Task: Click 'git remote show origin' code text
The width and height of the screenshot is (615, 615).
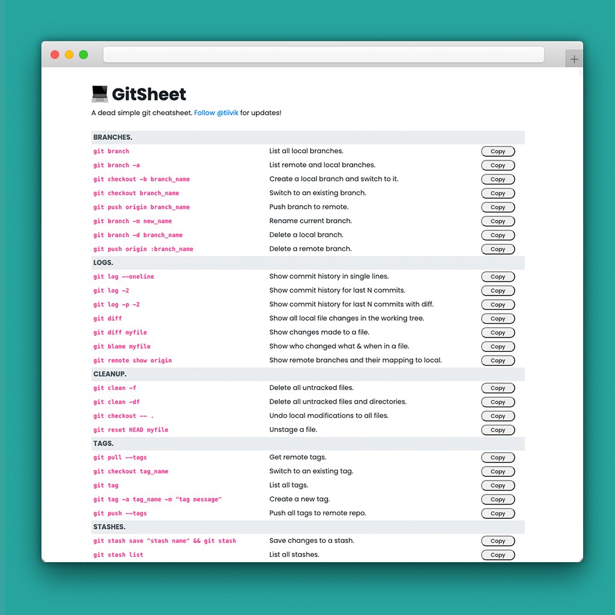Action: tap(133, 360)
